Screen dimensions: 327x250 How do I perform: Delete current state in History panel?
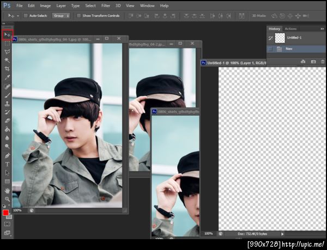[x=323, y=61]
